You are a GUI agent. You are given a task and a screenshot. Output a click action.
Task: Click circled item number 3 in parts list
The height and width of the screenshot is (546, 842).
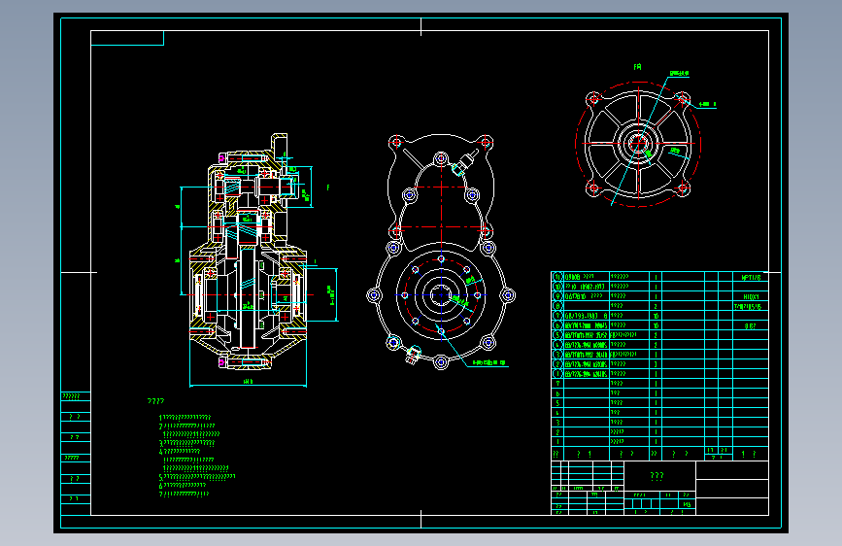[x=557, y=355]
